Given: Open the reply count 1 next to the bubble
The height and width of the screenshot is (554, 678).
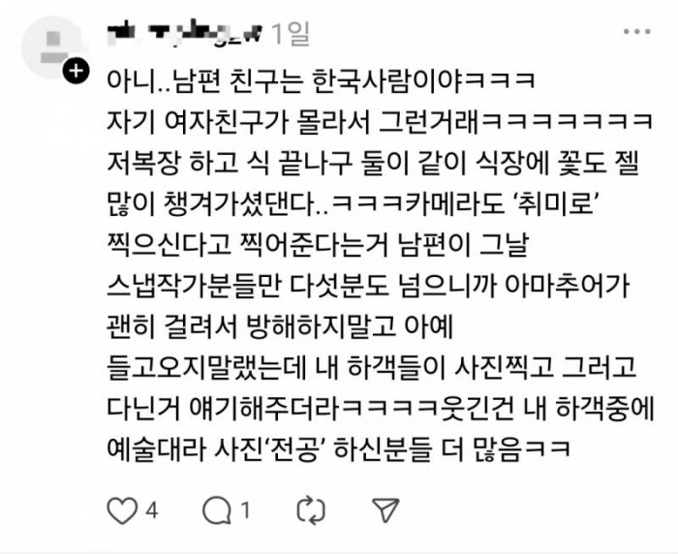Looking at the screenshot, I should point(246,510).
